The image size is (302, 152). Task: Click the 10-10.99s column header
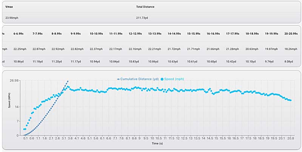click(96, 34)
